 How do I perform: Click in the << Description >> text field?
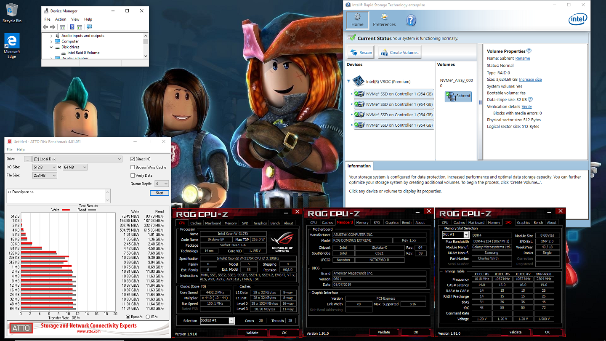point(58,196)
